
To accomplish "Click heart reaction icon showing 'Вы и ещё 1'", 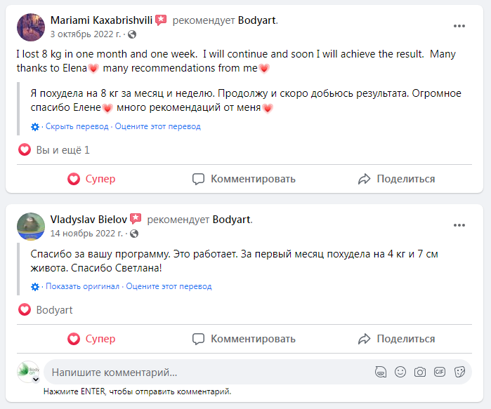I will 25,150.
